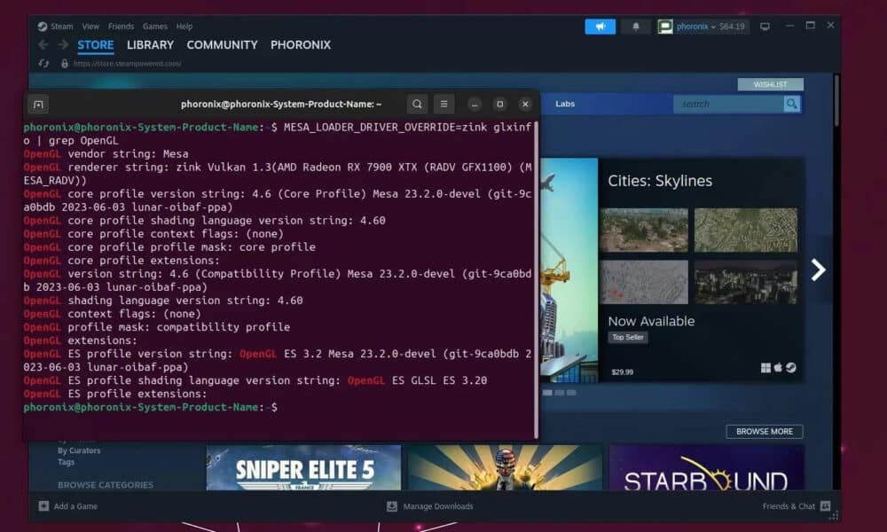Open the Labs store menu item

pyautogui.click(x=565, y=104)
